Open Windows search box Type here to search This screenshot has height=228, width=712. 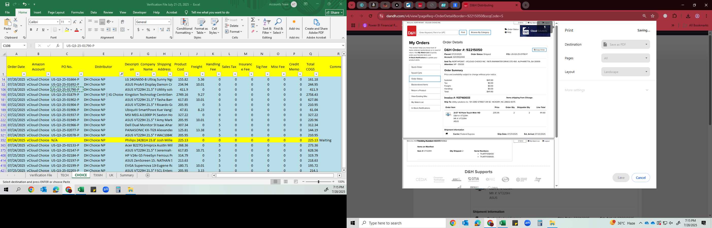click(x=402, y=223)
